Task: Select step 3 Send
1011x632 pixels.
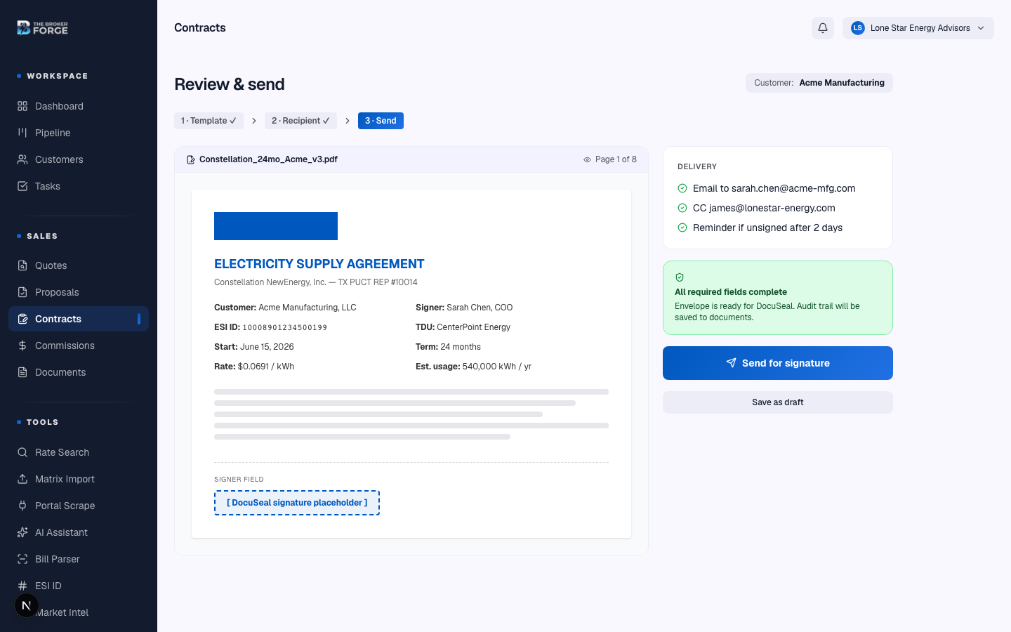Action: click(381, 121)
